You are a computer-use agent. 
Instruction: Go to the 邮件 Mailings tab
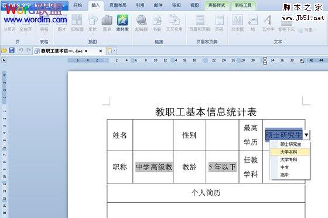click(158, 5)
